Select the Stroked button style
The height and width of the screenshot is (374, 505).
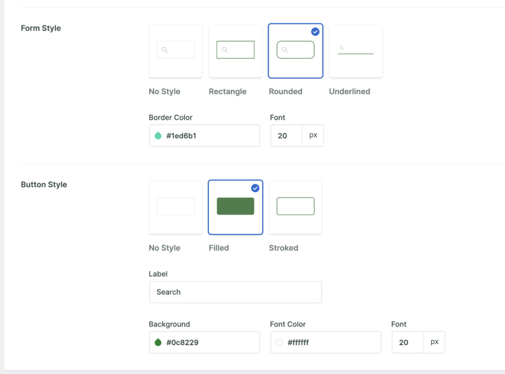click(x=295, y=207)
